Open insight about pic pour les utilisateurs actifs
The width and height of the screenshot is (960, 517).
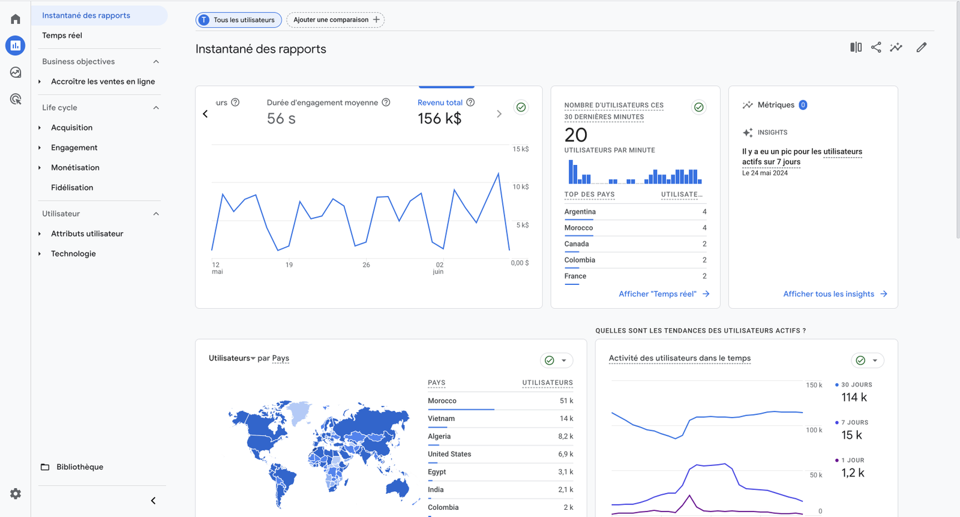click(x=802, y=157)
